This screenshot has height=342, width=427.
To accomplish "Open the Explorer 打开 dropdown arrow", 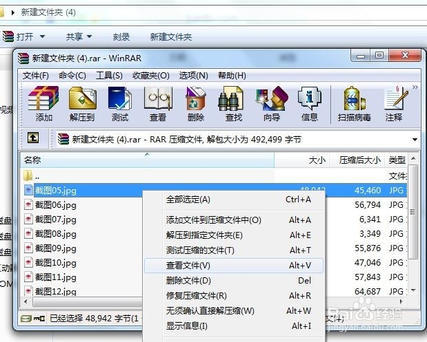I will (x=42, y=36).
